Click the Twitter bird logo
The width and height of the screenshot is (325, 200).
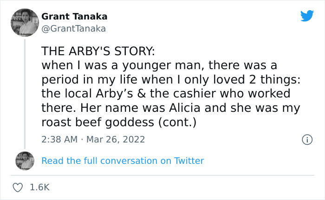point(307,16)
